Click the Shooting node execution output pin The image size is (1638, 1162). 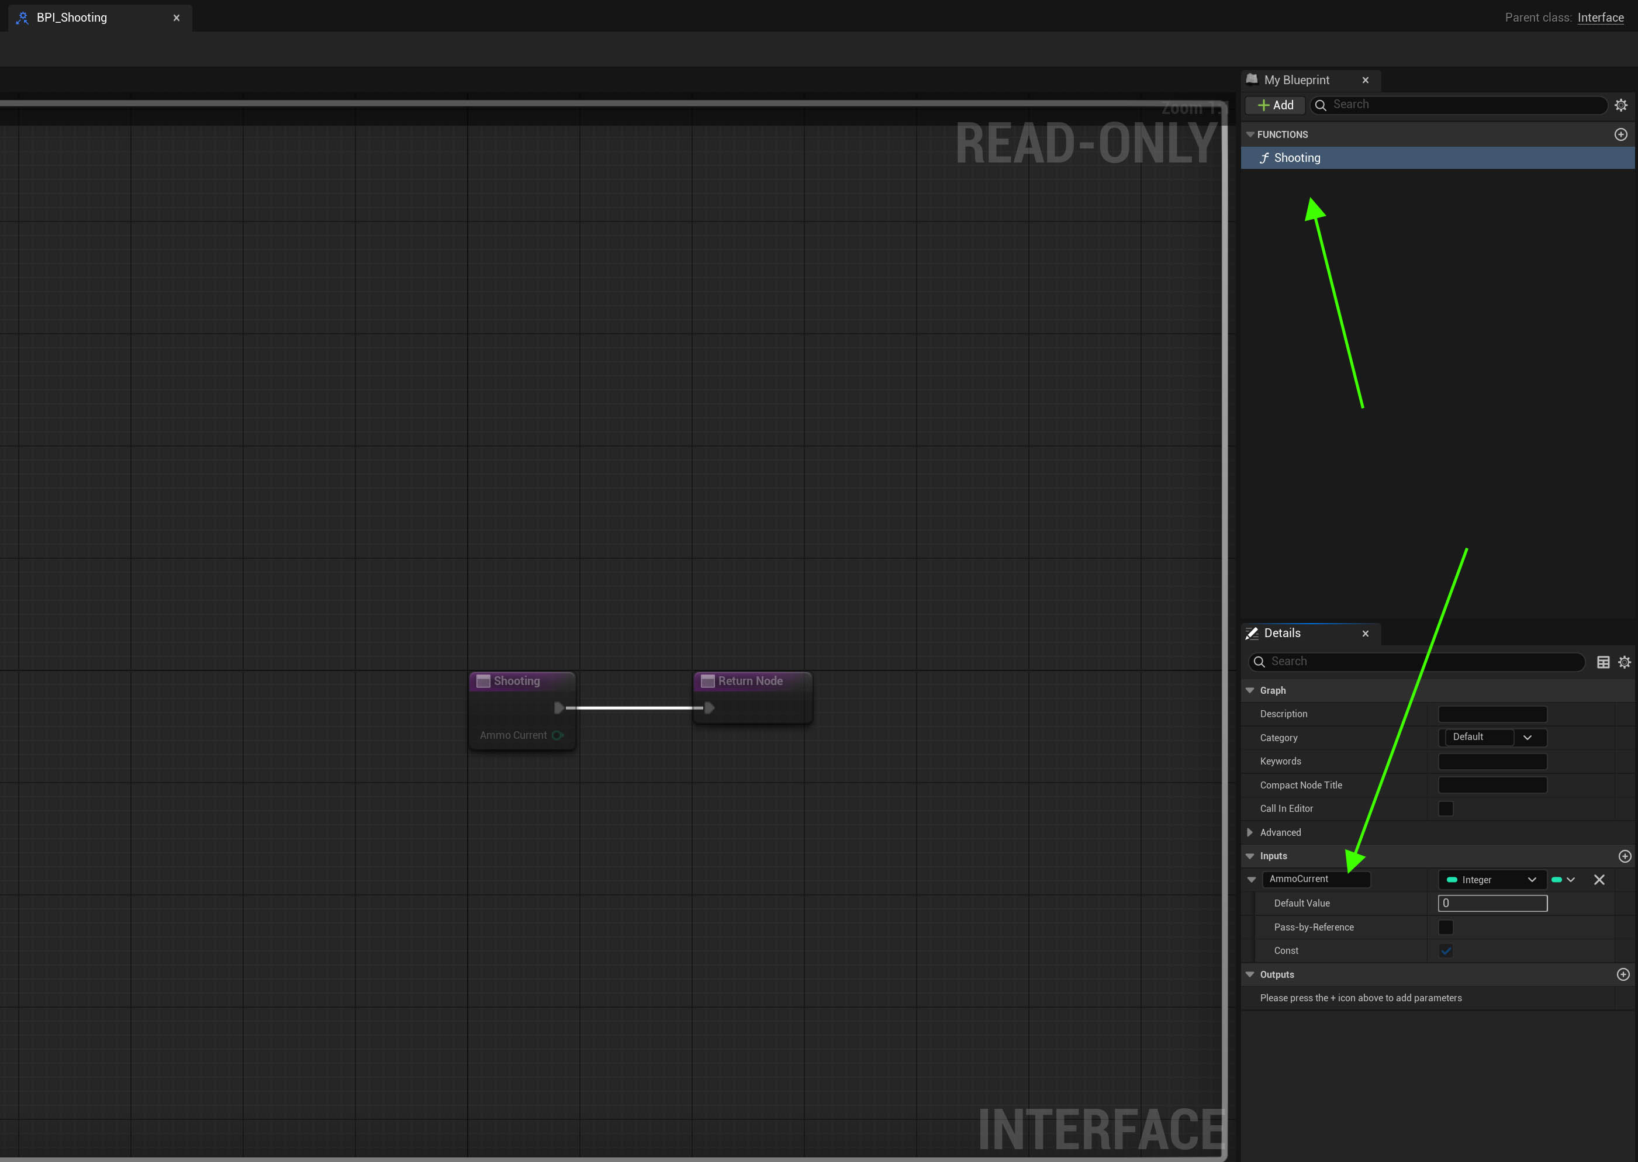[559, 708]
